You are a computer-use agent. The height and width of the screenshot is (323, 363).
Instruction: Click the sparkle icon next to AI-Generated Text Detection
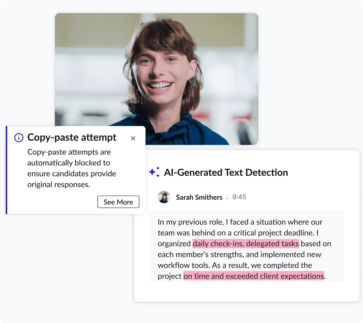[154, 172]
